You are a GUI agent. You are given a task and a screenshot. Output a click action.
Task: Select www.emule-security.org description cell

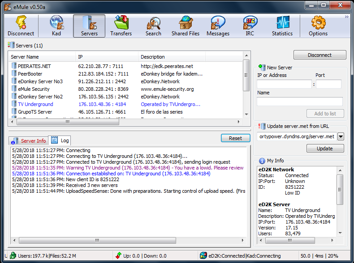coord(167,89)
